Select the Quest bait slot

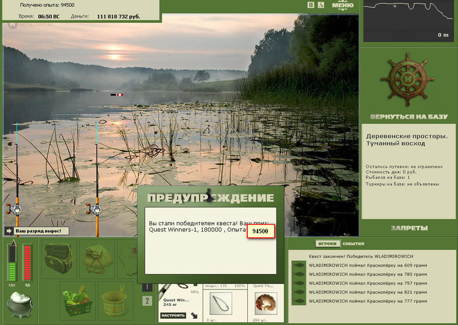(x=266, y=304)
